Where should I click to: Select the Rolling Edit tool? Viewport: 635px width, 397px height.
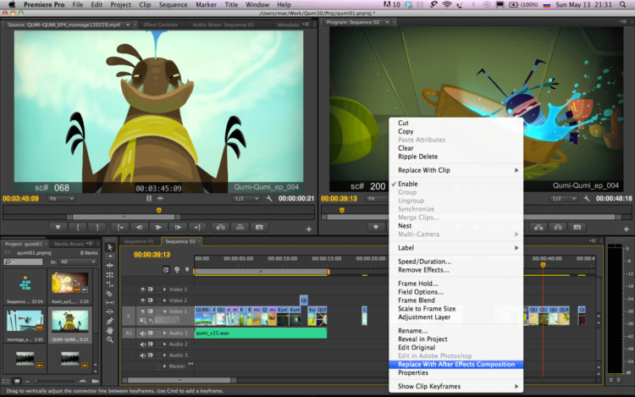click(x=110, y=275)
